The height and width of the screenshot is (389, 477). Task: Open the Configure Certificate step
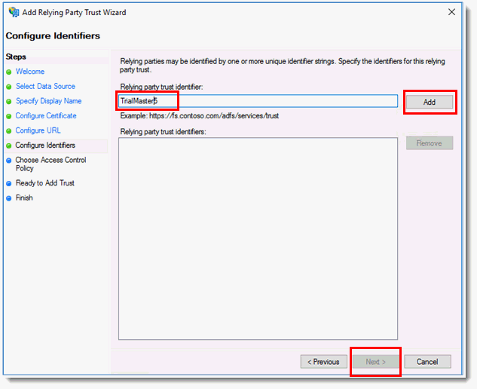point(46,116)
